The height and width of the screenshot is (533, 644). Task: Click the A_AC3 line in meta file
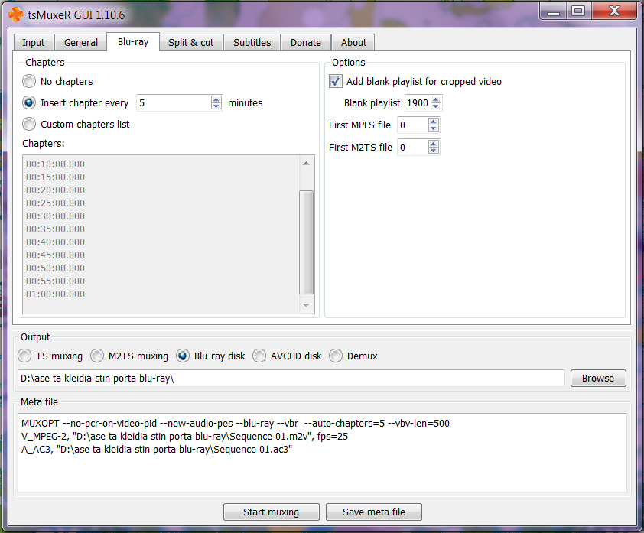click(157, 449)
